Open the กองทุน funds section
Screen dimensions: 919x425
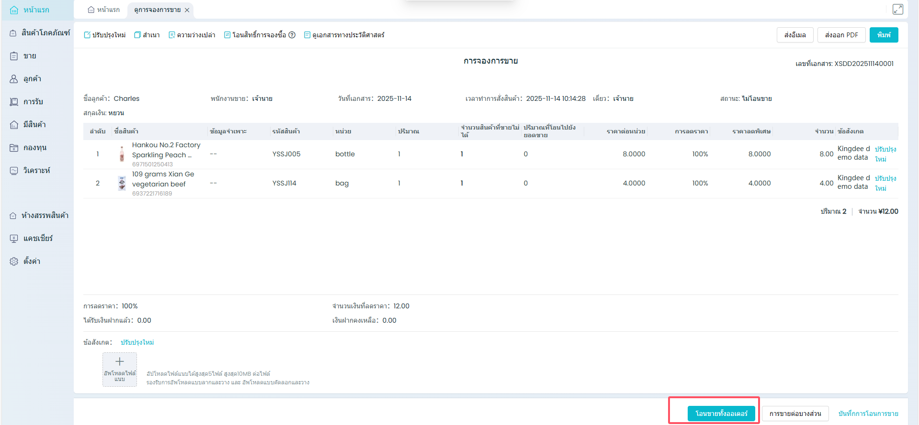[34, 148]
